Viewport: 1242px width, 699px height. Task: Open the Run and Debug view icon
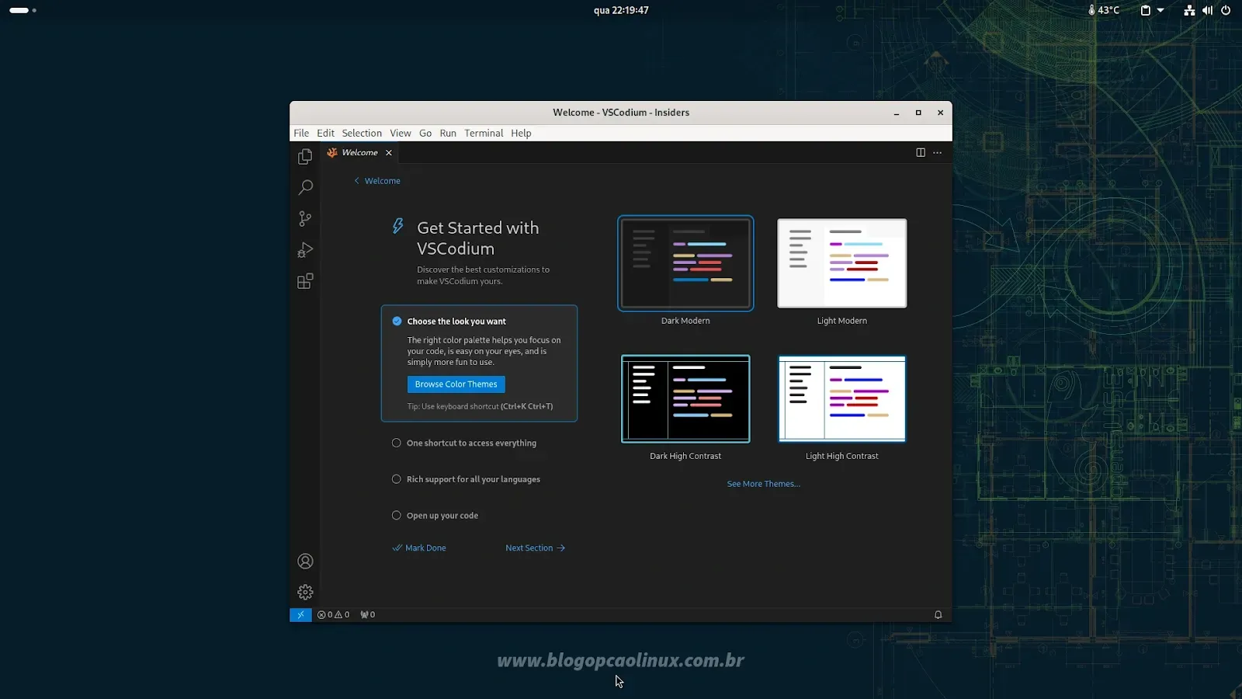305,250
